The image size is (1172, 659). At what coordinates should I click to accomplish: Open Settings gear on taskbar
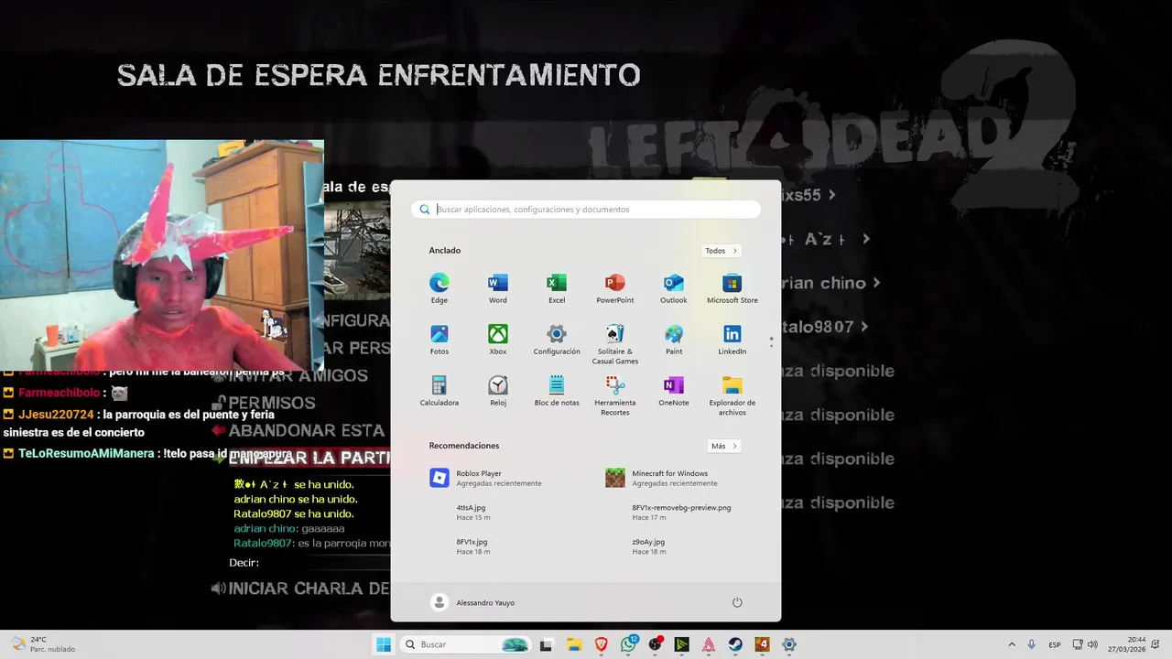tap(789, 644)
